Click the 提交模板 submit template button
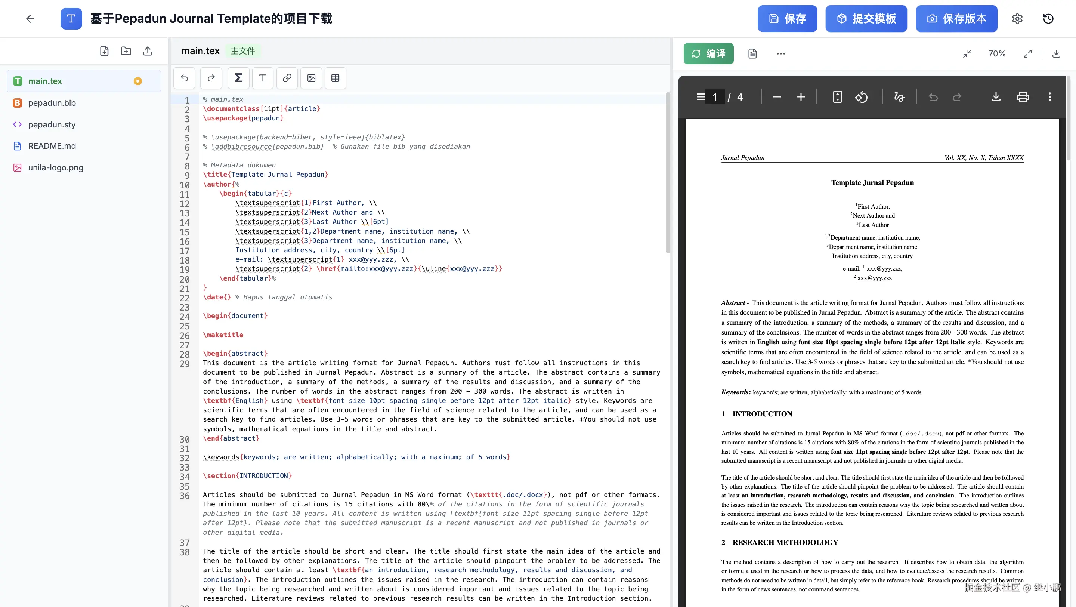The width and height of the screenshot is (1076, 607). coord(866,19)
